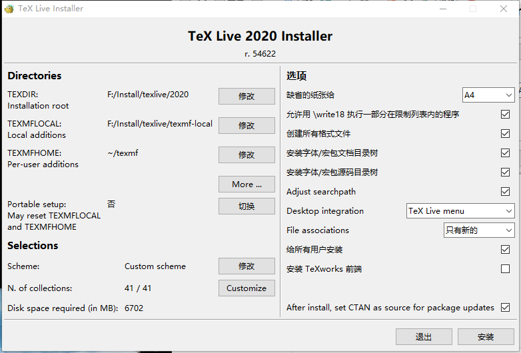Click the Directories section heading

click(x=35, y=76)
